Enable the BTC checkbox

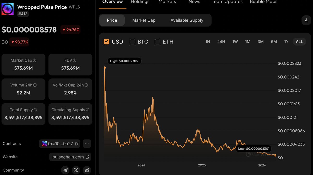133,41
